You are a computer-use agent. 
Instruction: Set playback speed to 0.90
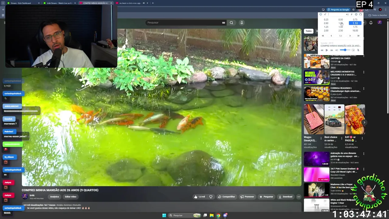(326, 23)
